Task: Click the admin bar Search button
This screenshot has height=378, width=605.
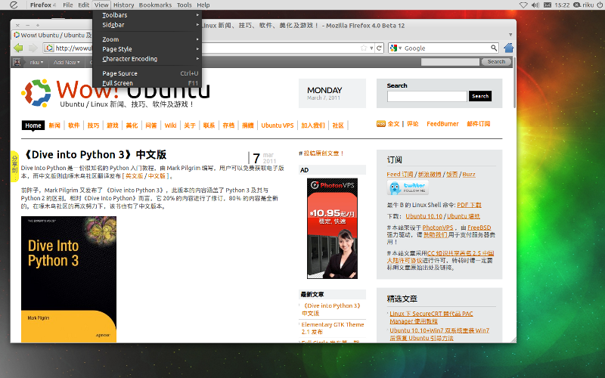Action: coord(496,62)
